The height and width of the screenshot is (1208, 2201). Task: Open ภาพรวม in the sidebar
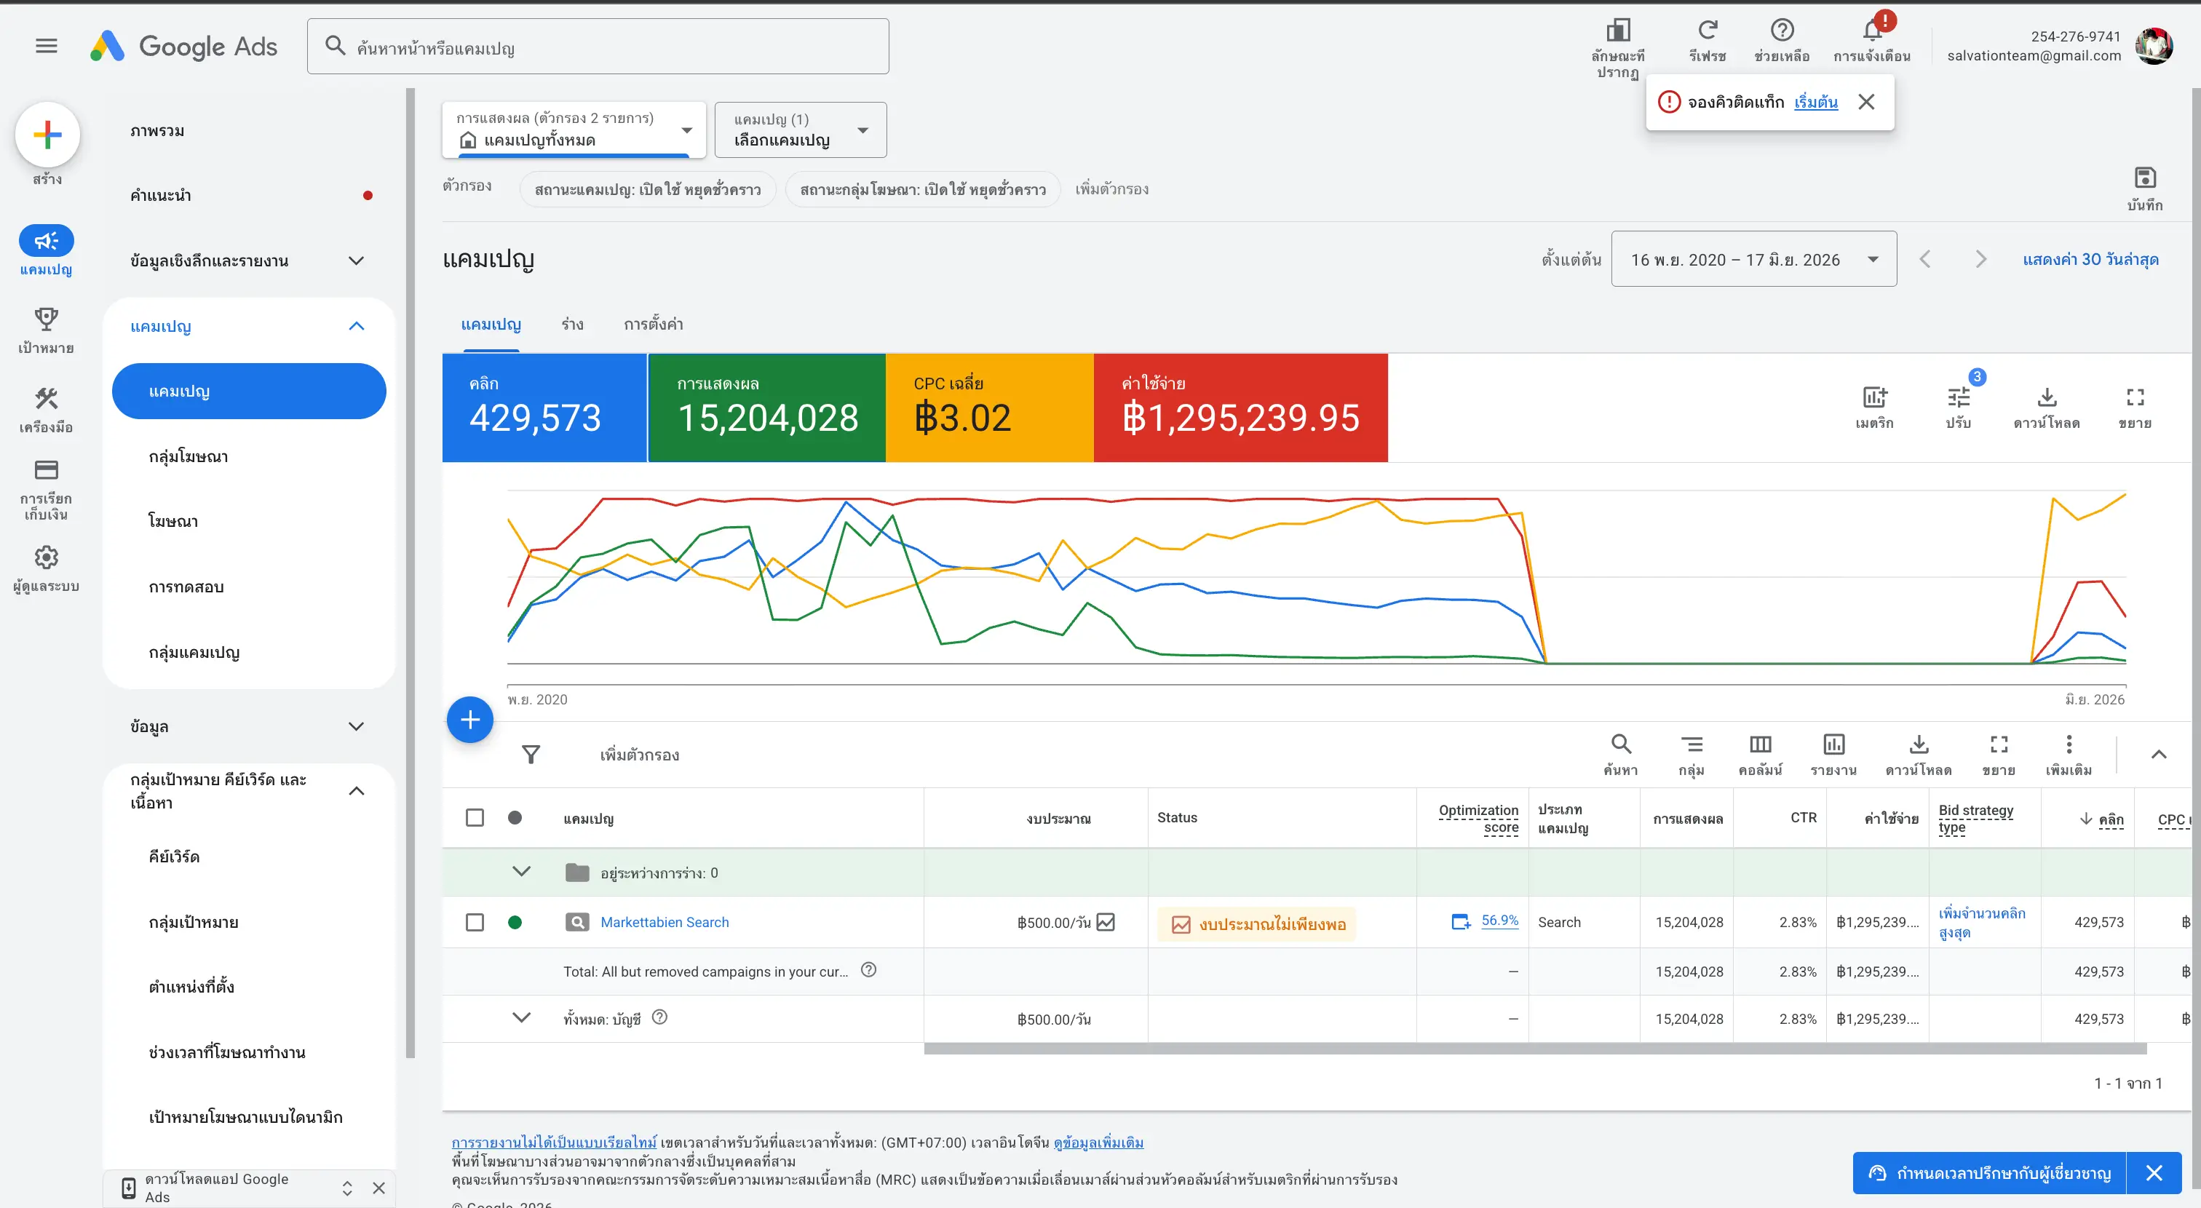coord(156,131)
